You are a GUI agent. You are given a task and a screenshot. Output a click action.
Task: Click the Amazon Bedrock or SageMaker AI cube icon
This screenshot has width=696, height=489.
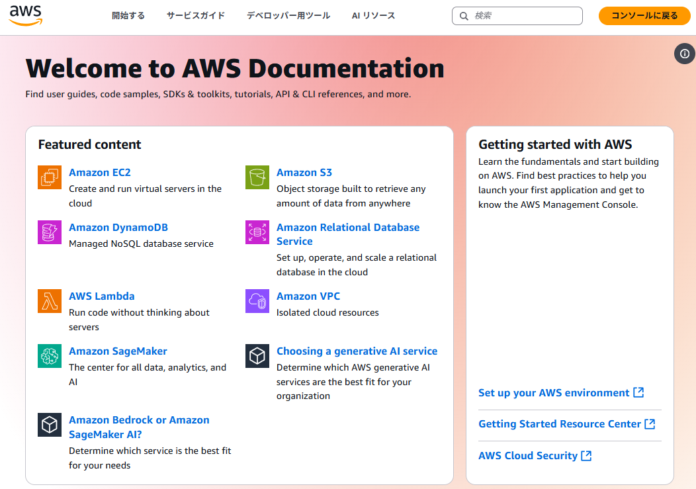click(50, 425)
